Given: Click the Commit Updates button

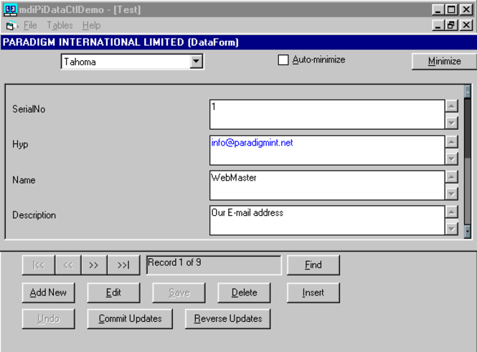Looking at the screenshot, I should coord(130,318).
